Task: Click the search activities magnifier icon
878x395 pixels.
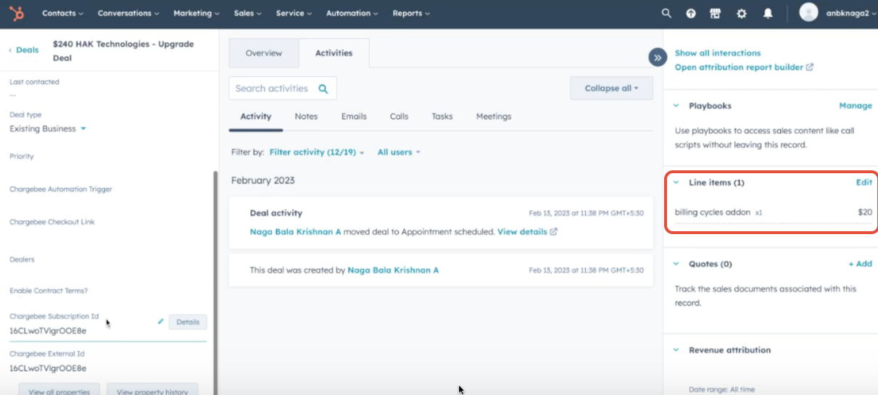Action: click(323, 88)
